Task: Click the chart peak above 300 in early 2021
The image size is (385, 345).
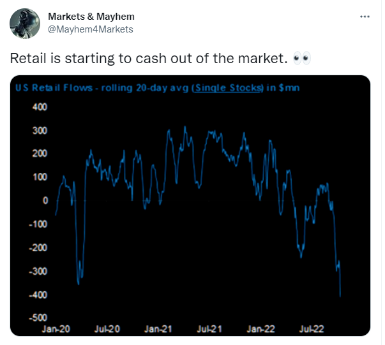Action: coord(185,127)
